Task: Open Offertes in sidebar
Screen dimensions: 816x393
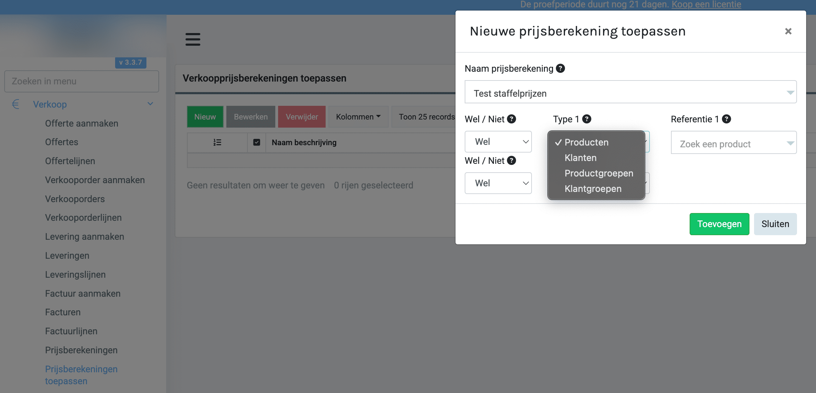Action: point(62,142)
